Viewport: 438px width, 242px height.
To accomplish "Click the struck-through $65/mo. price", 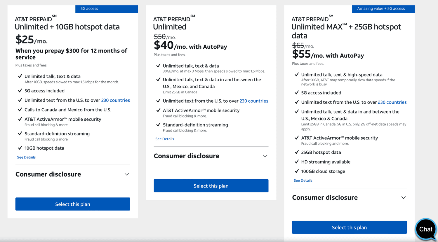I will coord(303,45).
